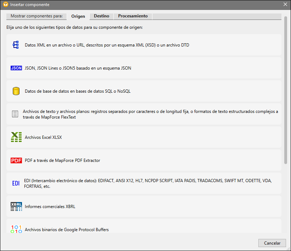Click the red PDF icon
Image resolution: width=291 pixels, height=251 pixels.
coord(16,160)
